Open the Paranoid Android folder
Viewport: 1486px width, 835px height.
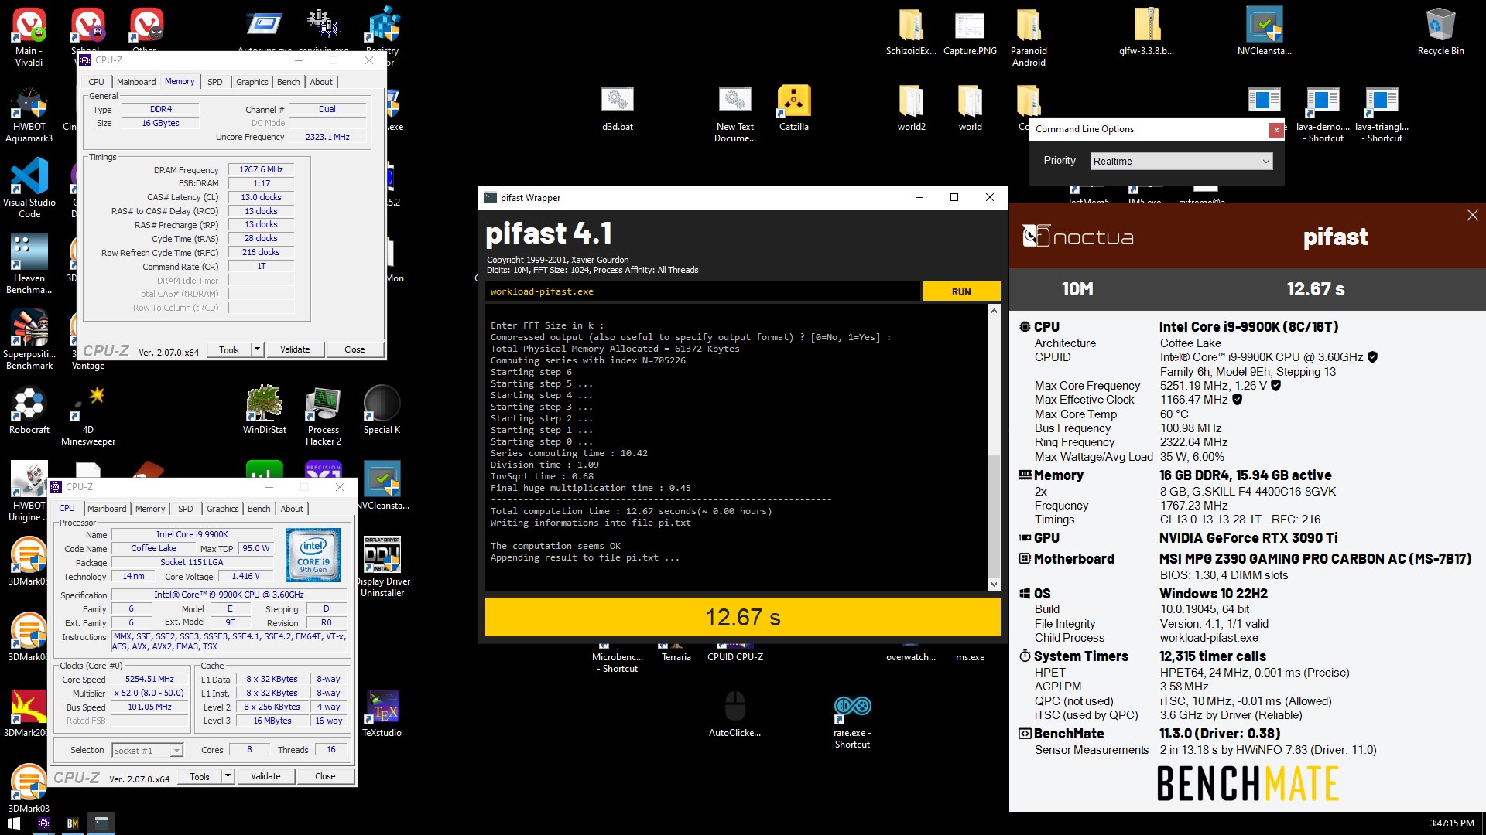coord(1029,37)
